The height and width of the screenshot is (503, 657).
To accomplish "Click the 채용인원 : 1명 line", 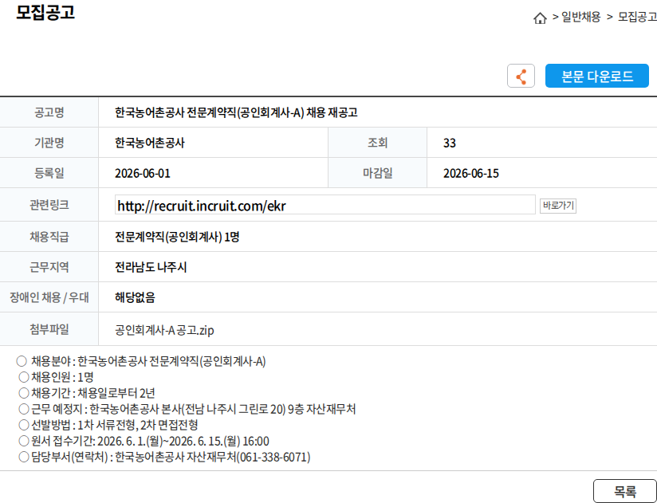I will (56, 377).
